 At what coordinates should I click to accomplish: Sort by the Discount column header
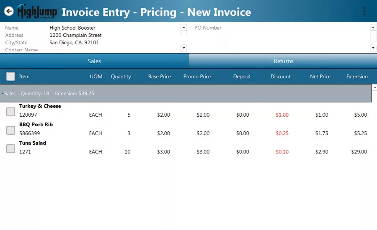pyautogui.click(x=280, y=77)
